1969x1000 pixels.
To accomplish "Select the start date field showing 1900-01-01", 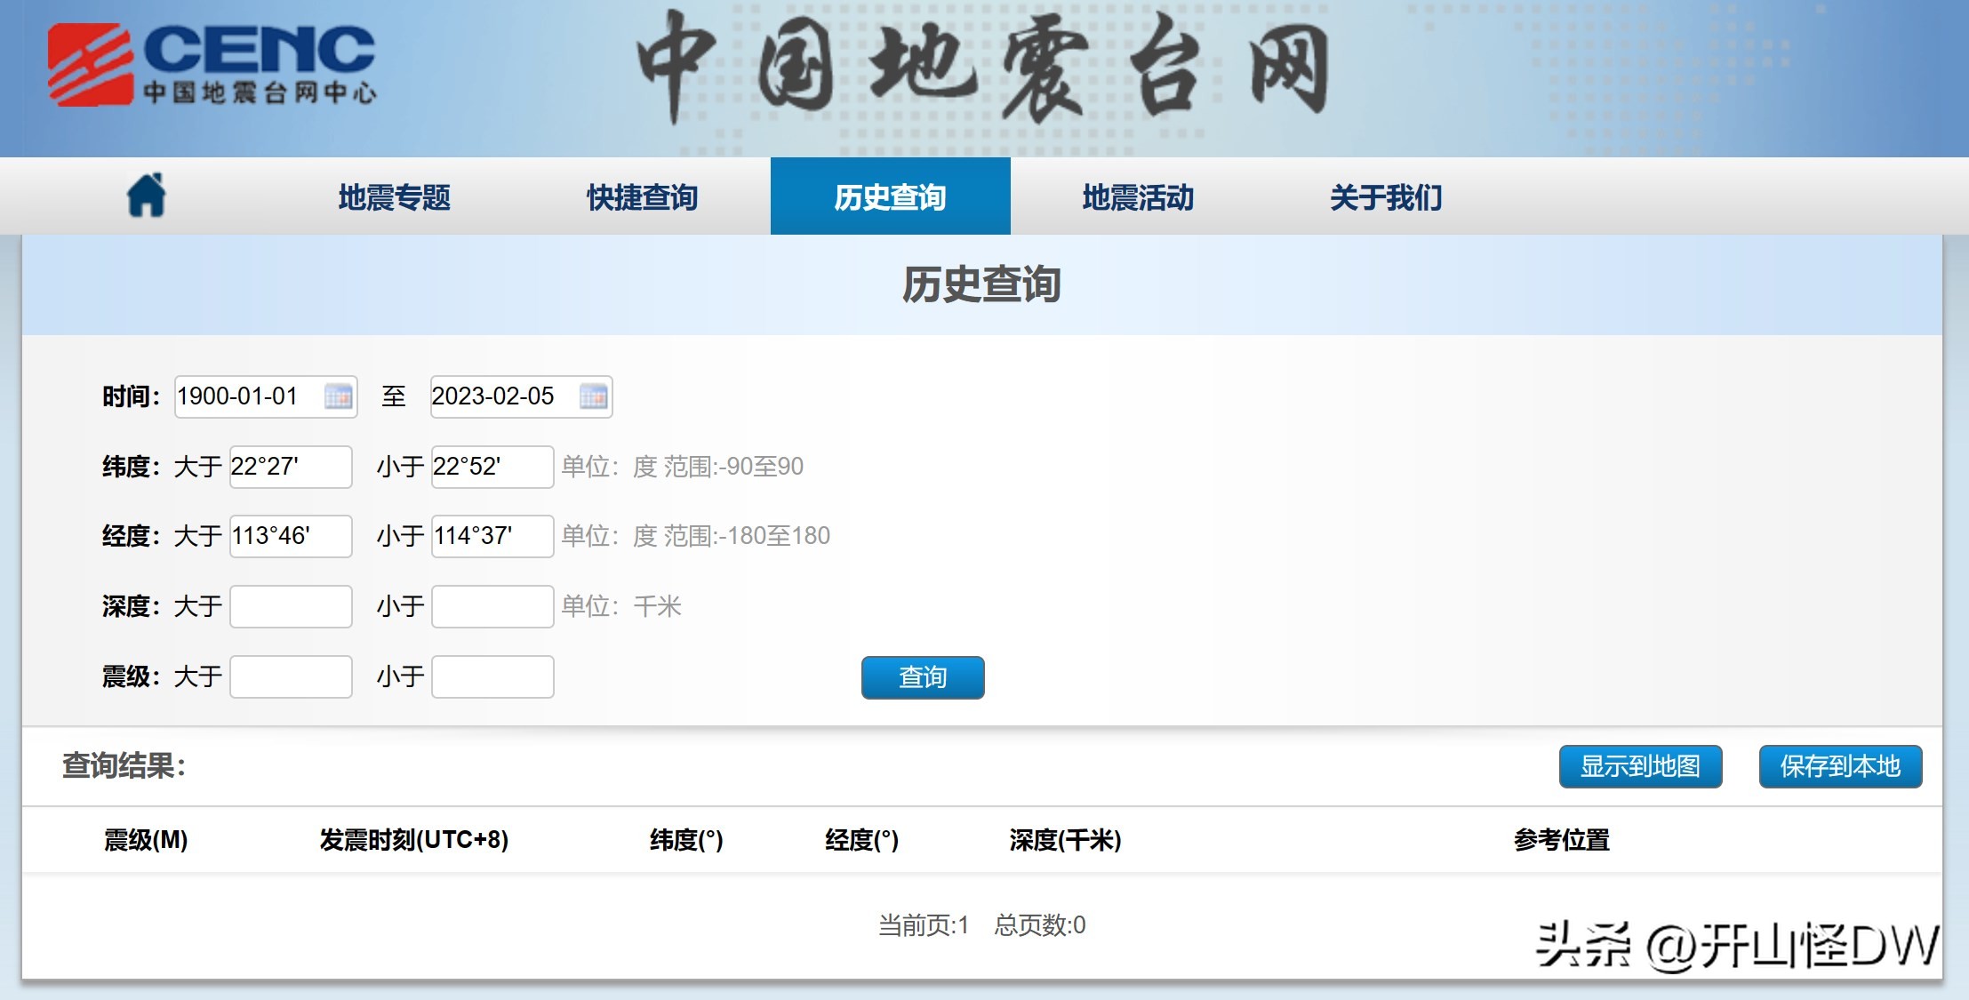I will click(x=249, y=397).
